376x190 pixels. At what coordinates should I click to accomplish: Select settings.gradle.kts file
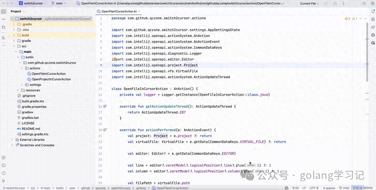(35, 134)
